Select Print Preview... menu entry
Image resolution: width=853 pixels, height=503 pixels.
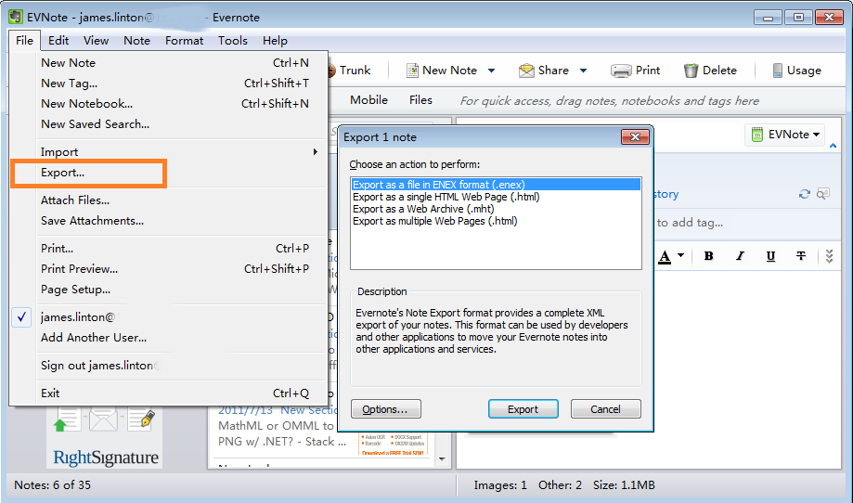coord(169,268)
